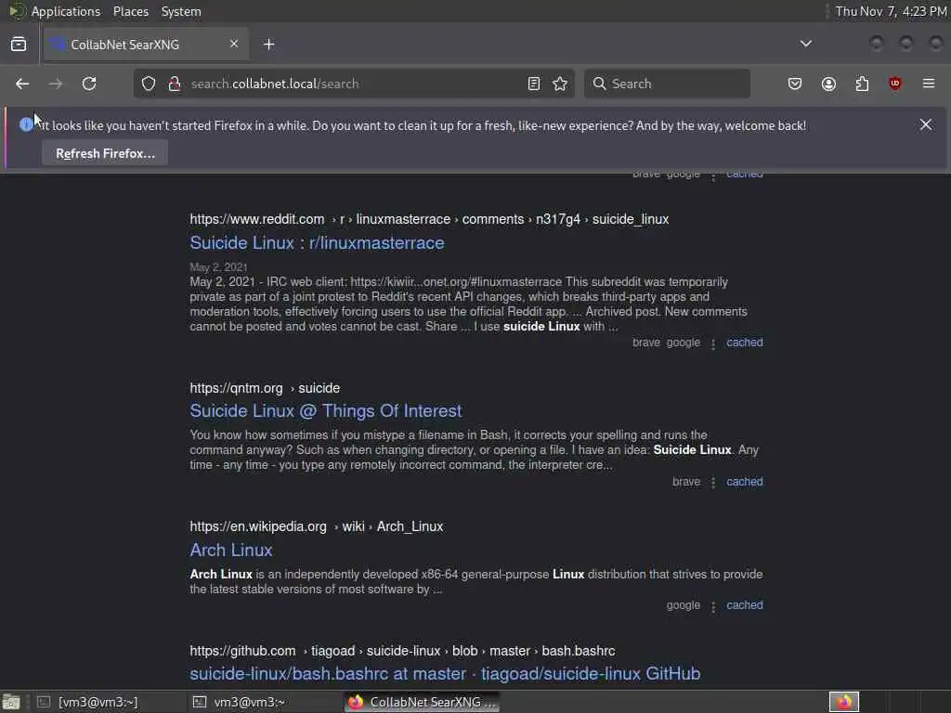The height and width of the screenshot is (713, 951).
Task: Open the Suicide Linux : r/linuxmasterrace result
Action: coord(318,242)
